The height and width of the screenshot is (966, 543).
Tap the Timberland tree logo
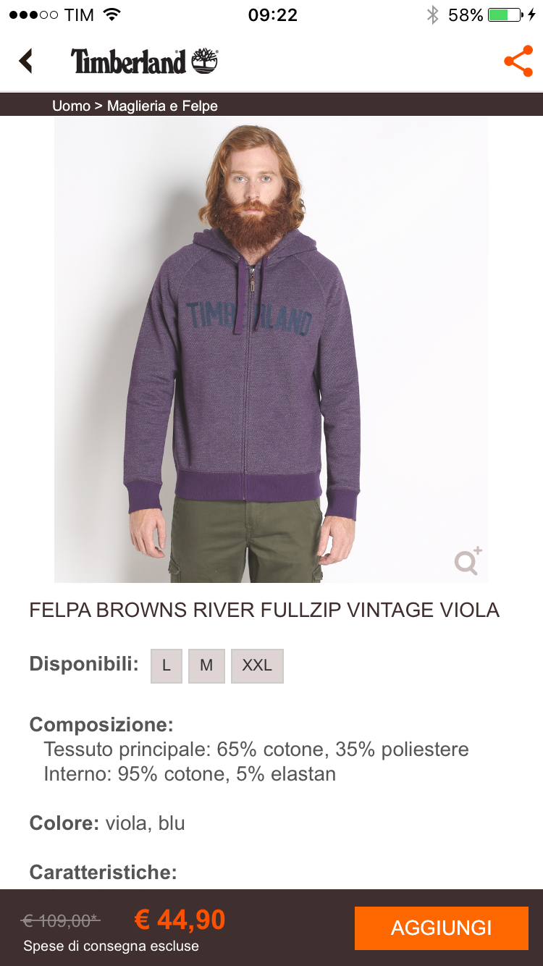coord(205,62)
